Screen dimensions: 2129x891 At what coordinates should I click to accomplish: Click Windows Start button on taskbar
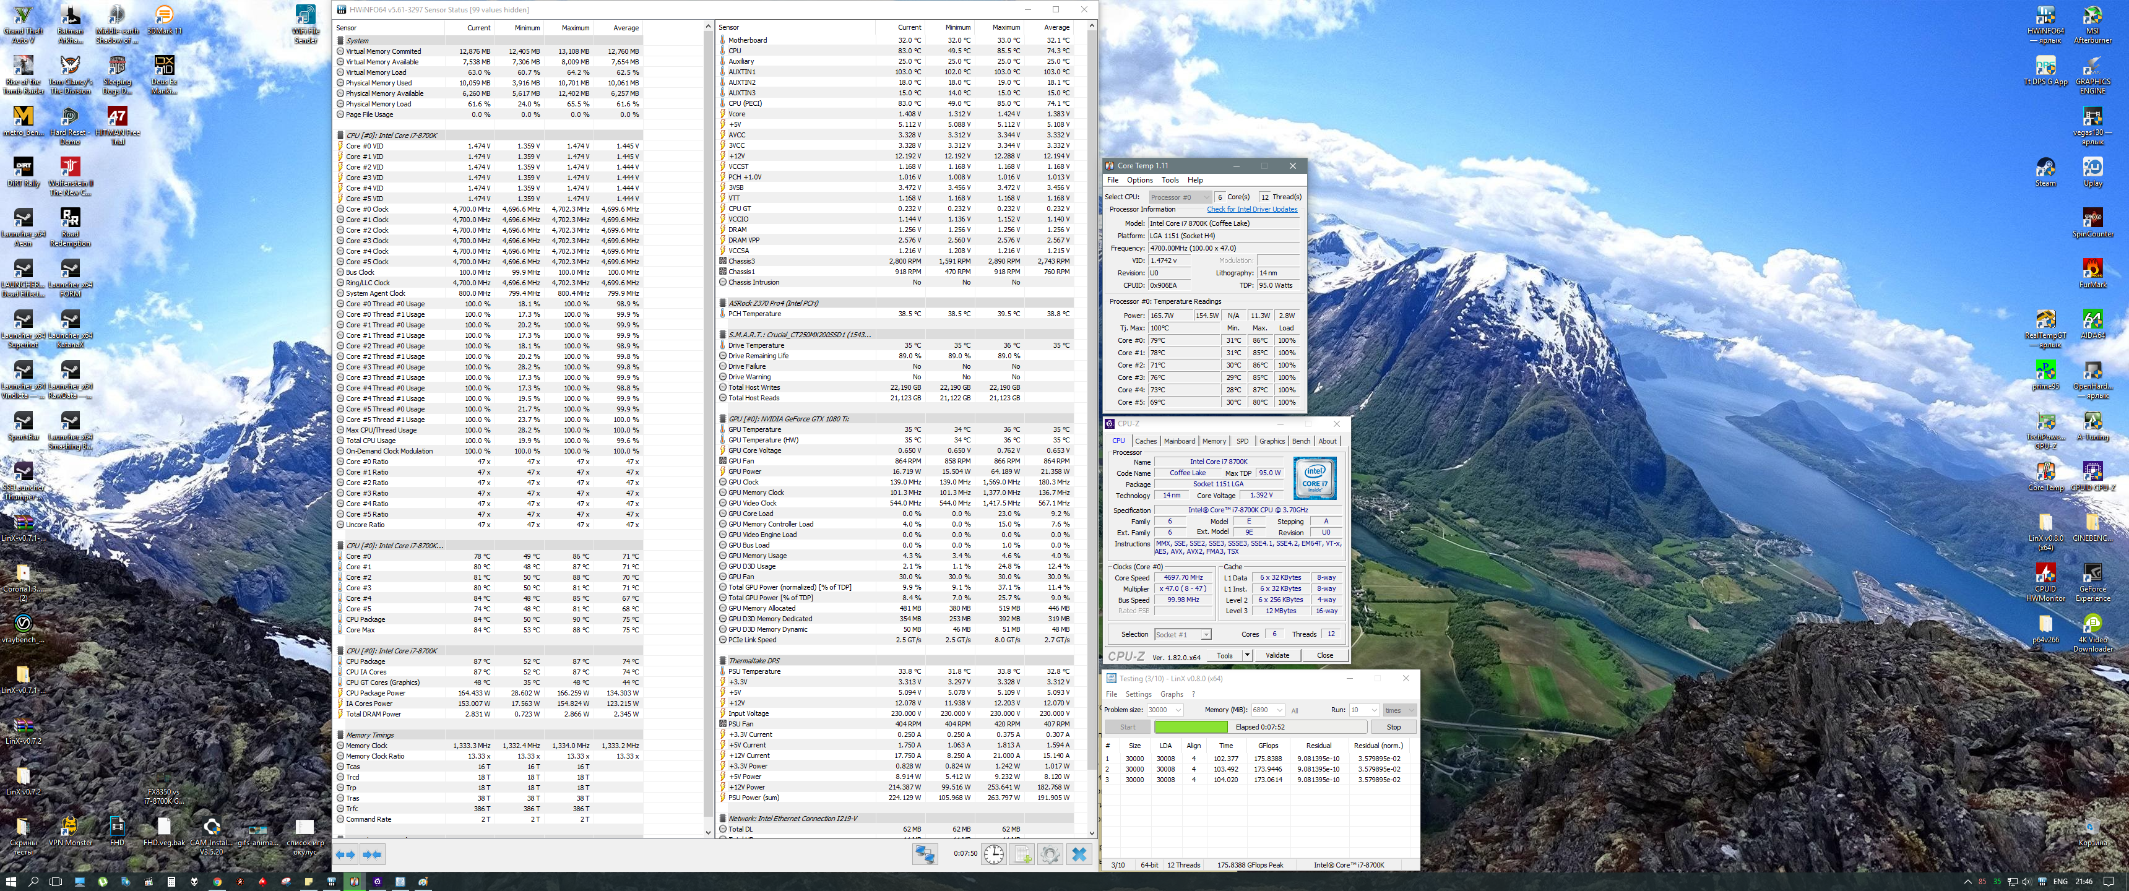[12, 882]
